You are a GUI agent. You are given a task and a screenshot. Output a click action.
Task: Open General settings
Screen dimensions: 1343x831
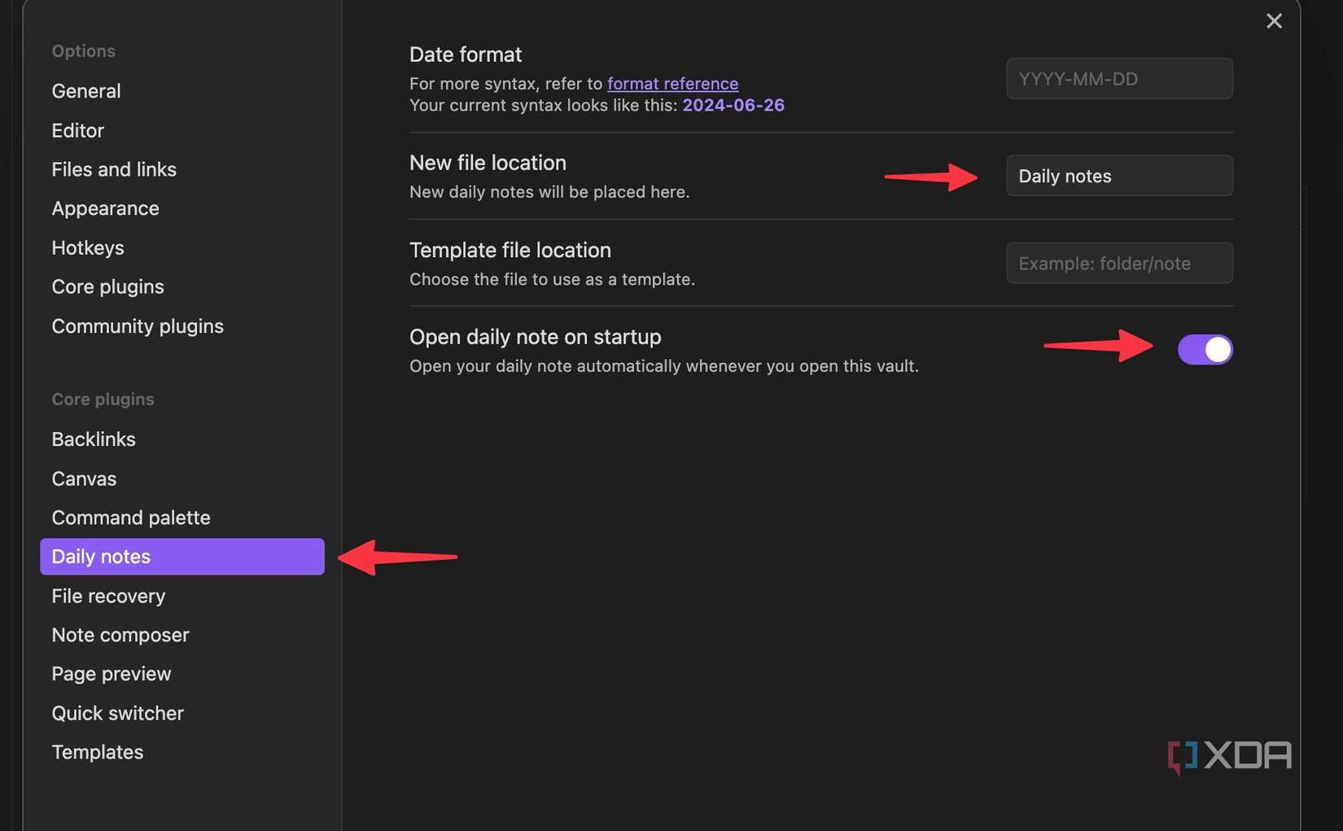click(85, 91)
